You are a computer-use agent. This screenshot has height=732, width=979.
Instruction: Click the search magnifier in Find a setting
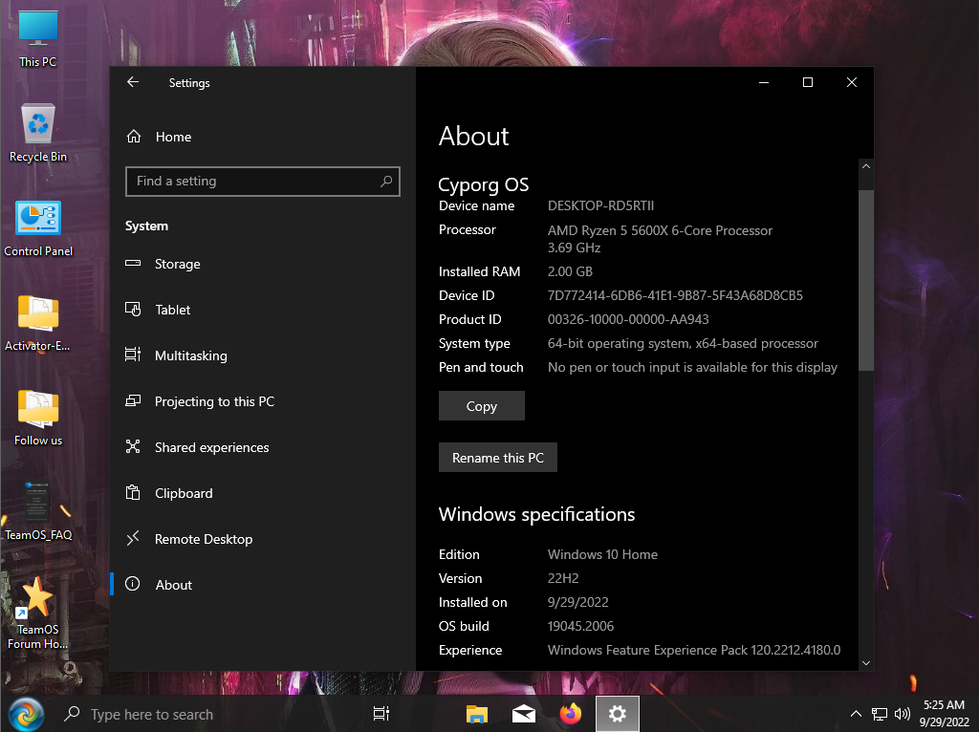point(386,181)
